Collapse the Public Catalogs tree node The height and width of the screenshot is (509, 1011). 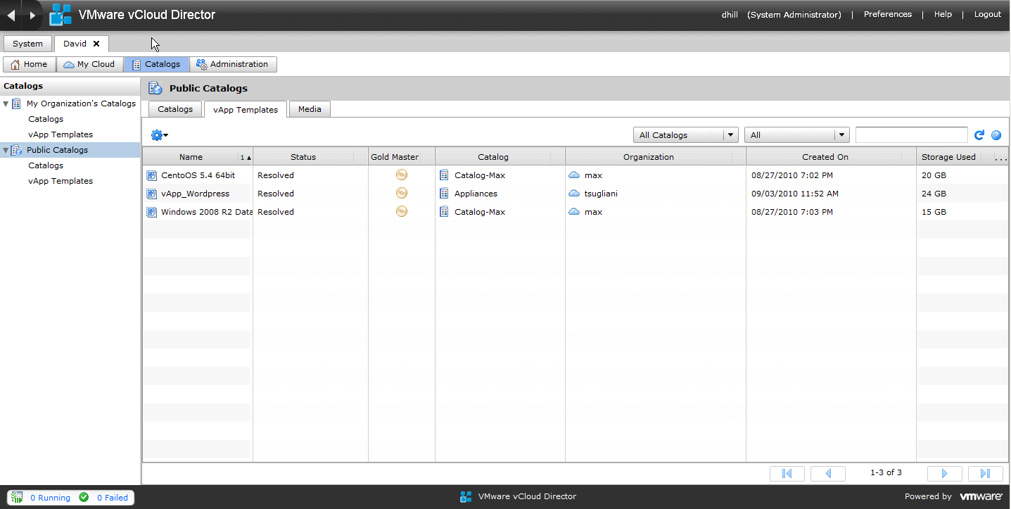6,150
